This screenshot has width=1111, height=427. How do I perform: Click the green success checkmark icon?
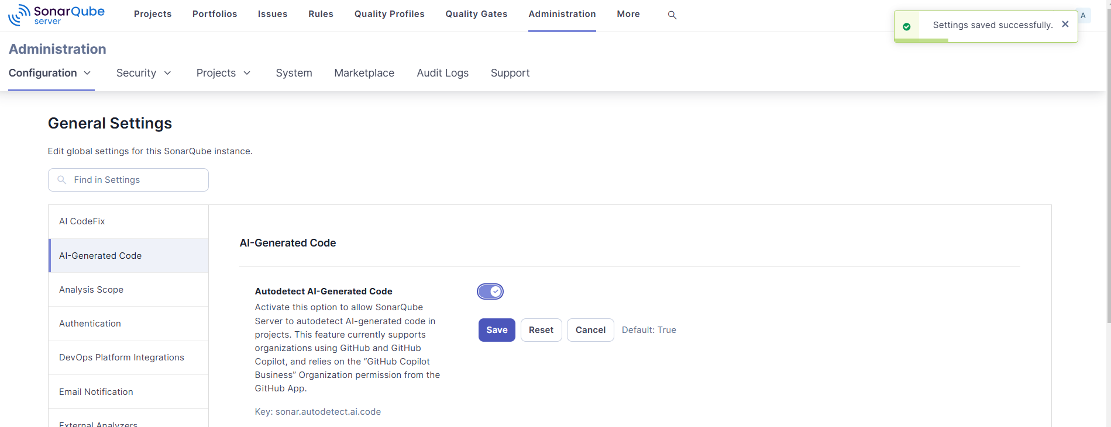907,26
